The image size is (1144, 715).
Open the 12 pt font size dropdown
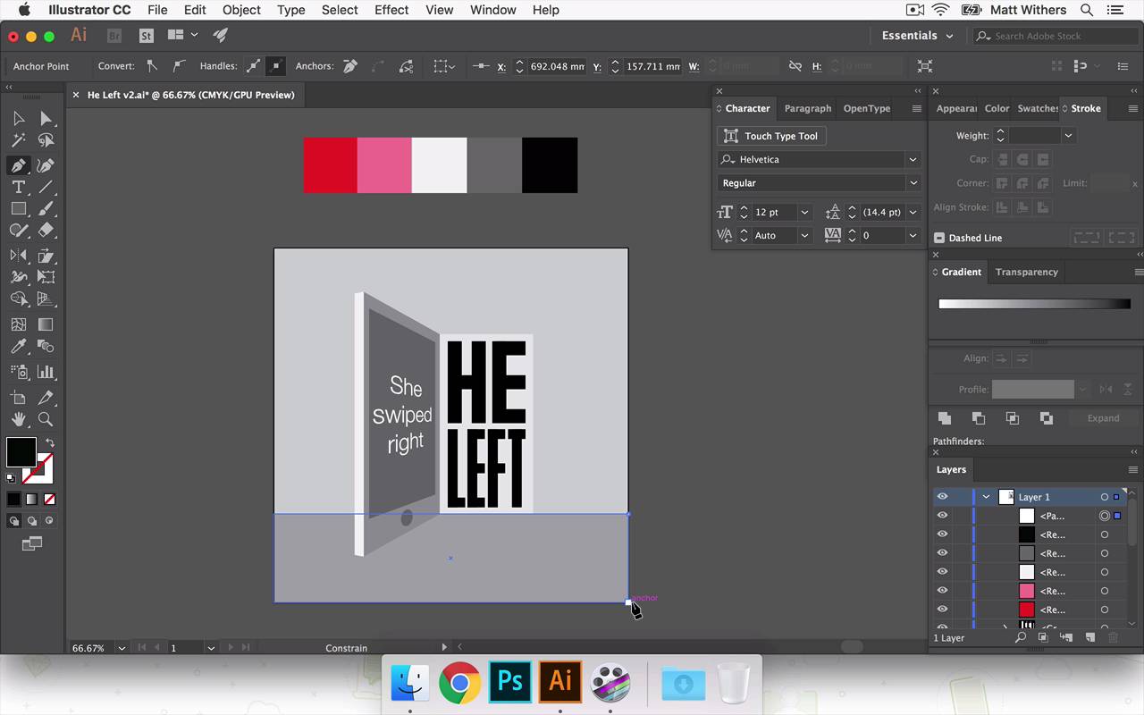(804, 212)
